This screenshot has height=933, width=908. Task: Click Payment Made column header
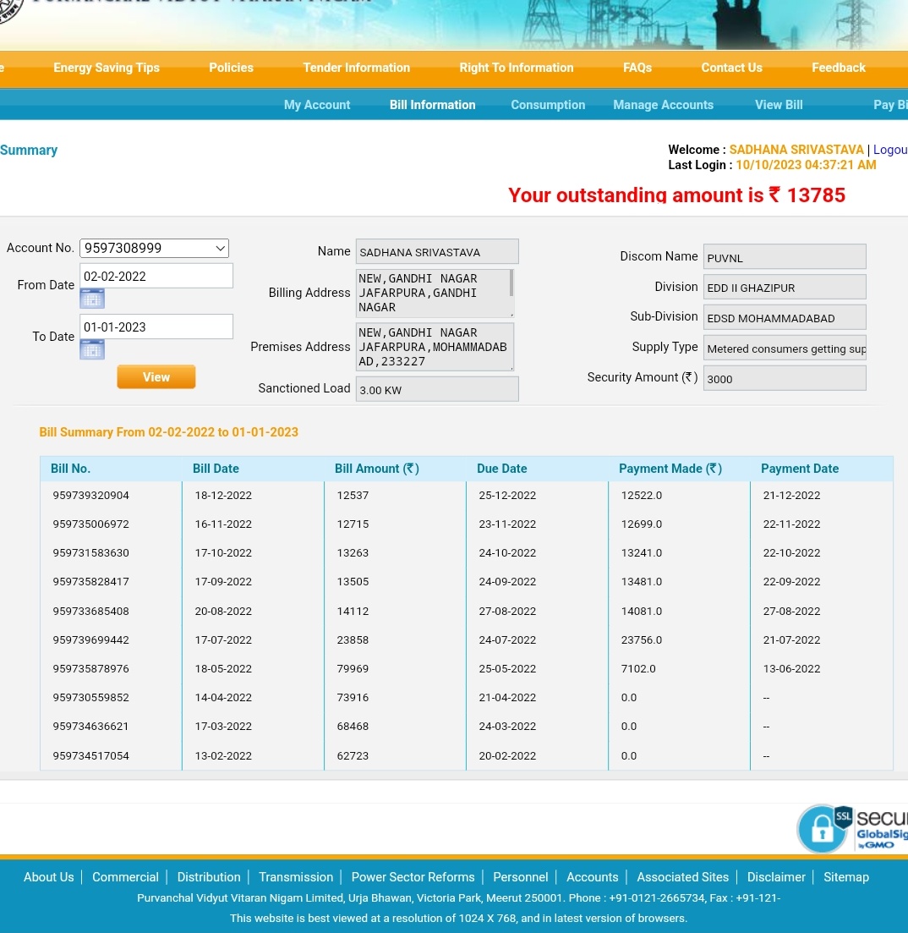coord(670,469)
